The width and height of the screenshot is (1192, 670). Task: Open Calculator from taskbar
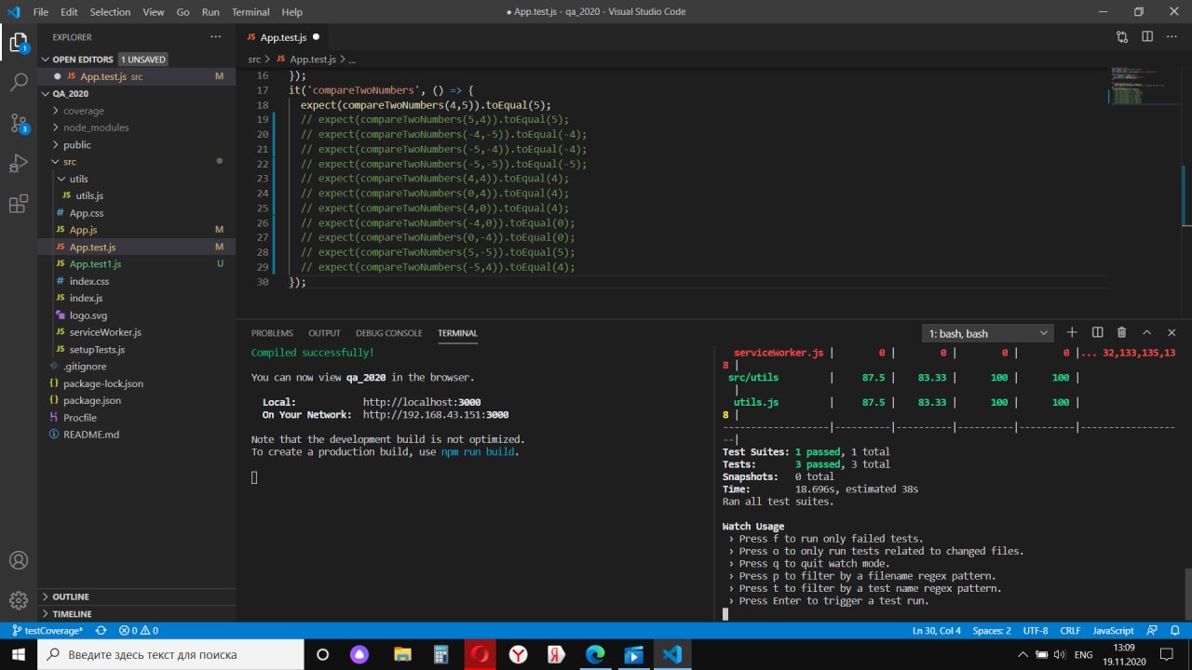pos(441,654)
